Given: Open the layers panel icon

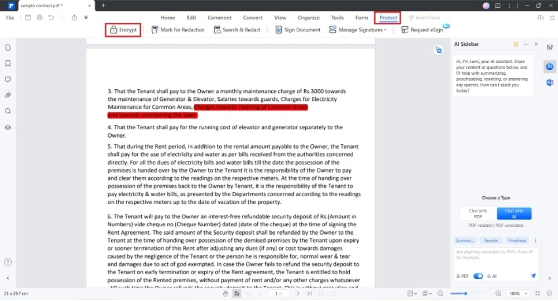Looking at the screenshot, I should point(8,127).
